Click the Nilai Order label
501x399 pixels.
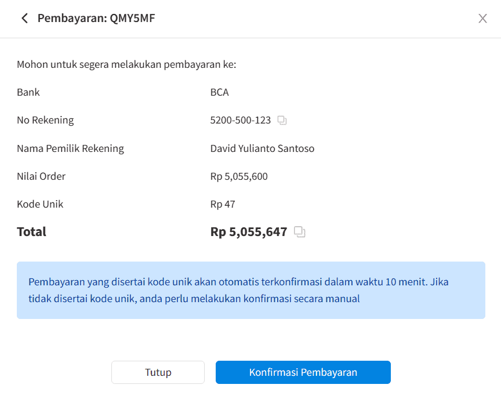point(41,176)
